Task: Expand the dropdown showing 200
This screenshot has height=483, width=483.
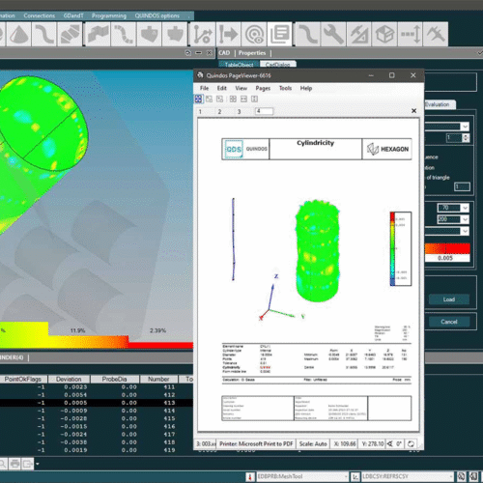Action: coord(465,219)
